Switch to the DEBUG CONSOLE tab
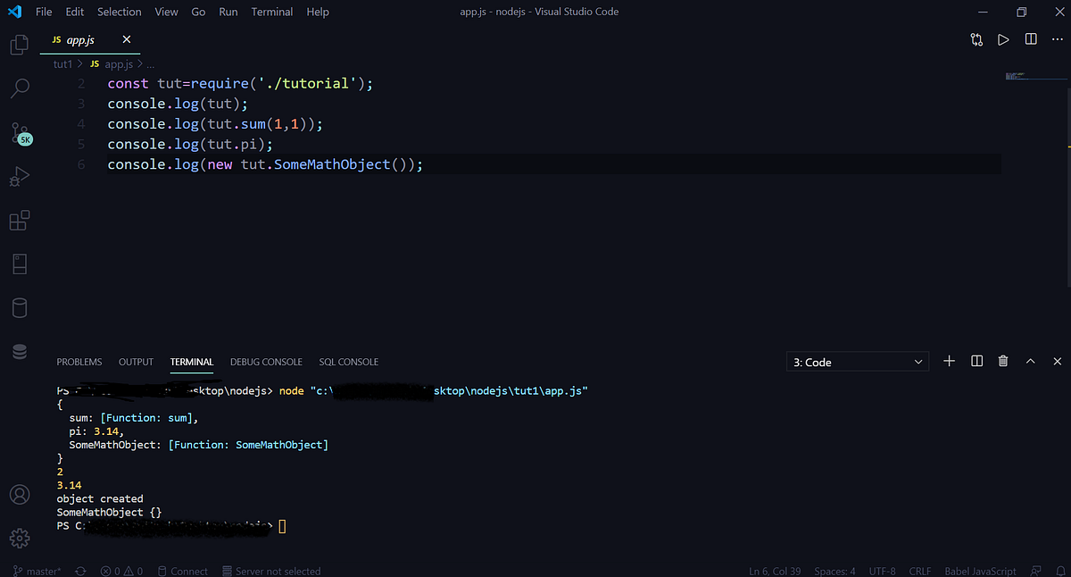The width and height of the screenshot is (1071, 577). click(x=266, y=362)
